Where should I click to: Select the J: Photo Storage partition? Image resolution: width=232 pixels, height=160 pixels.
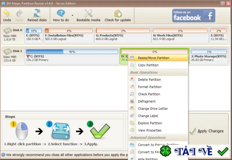point(209,56)
